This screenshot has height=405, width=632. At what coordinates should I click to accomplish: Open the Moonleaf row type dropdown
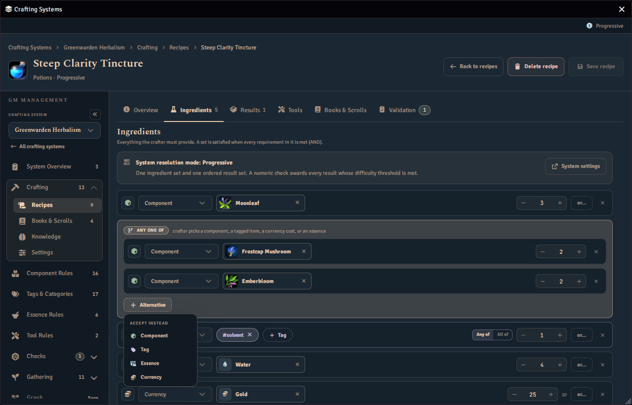click(x=175, y=203)
